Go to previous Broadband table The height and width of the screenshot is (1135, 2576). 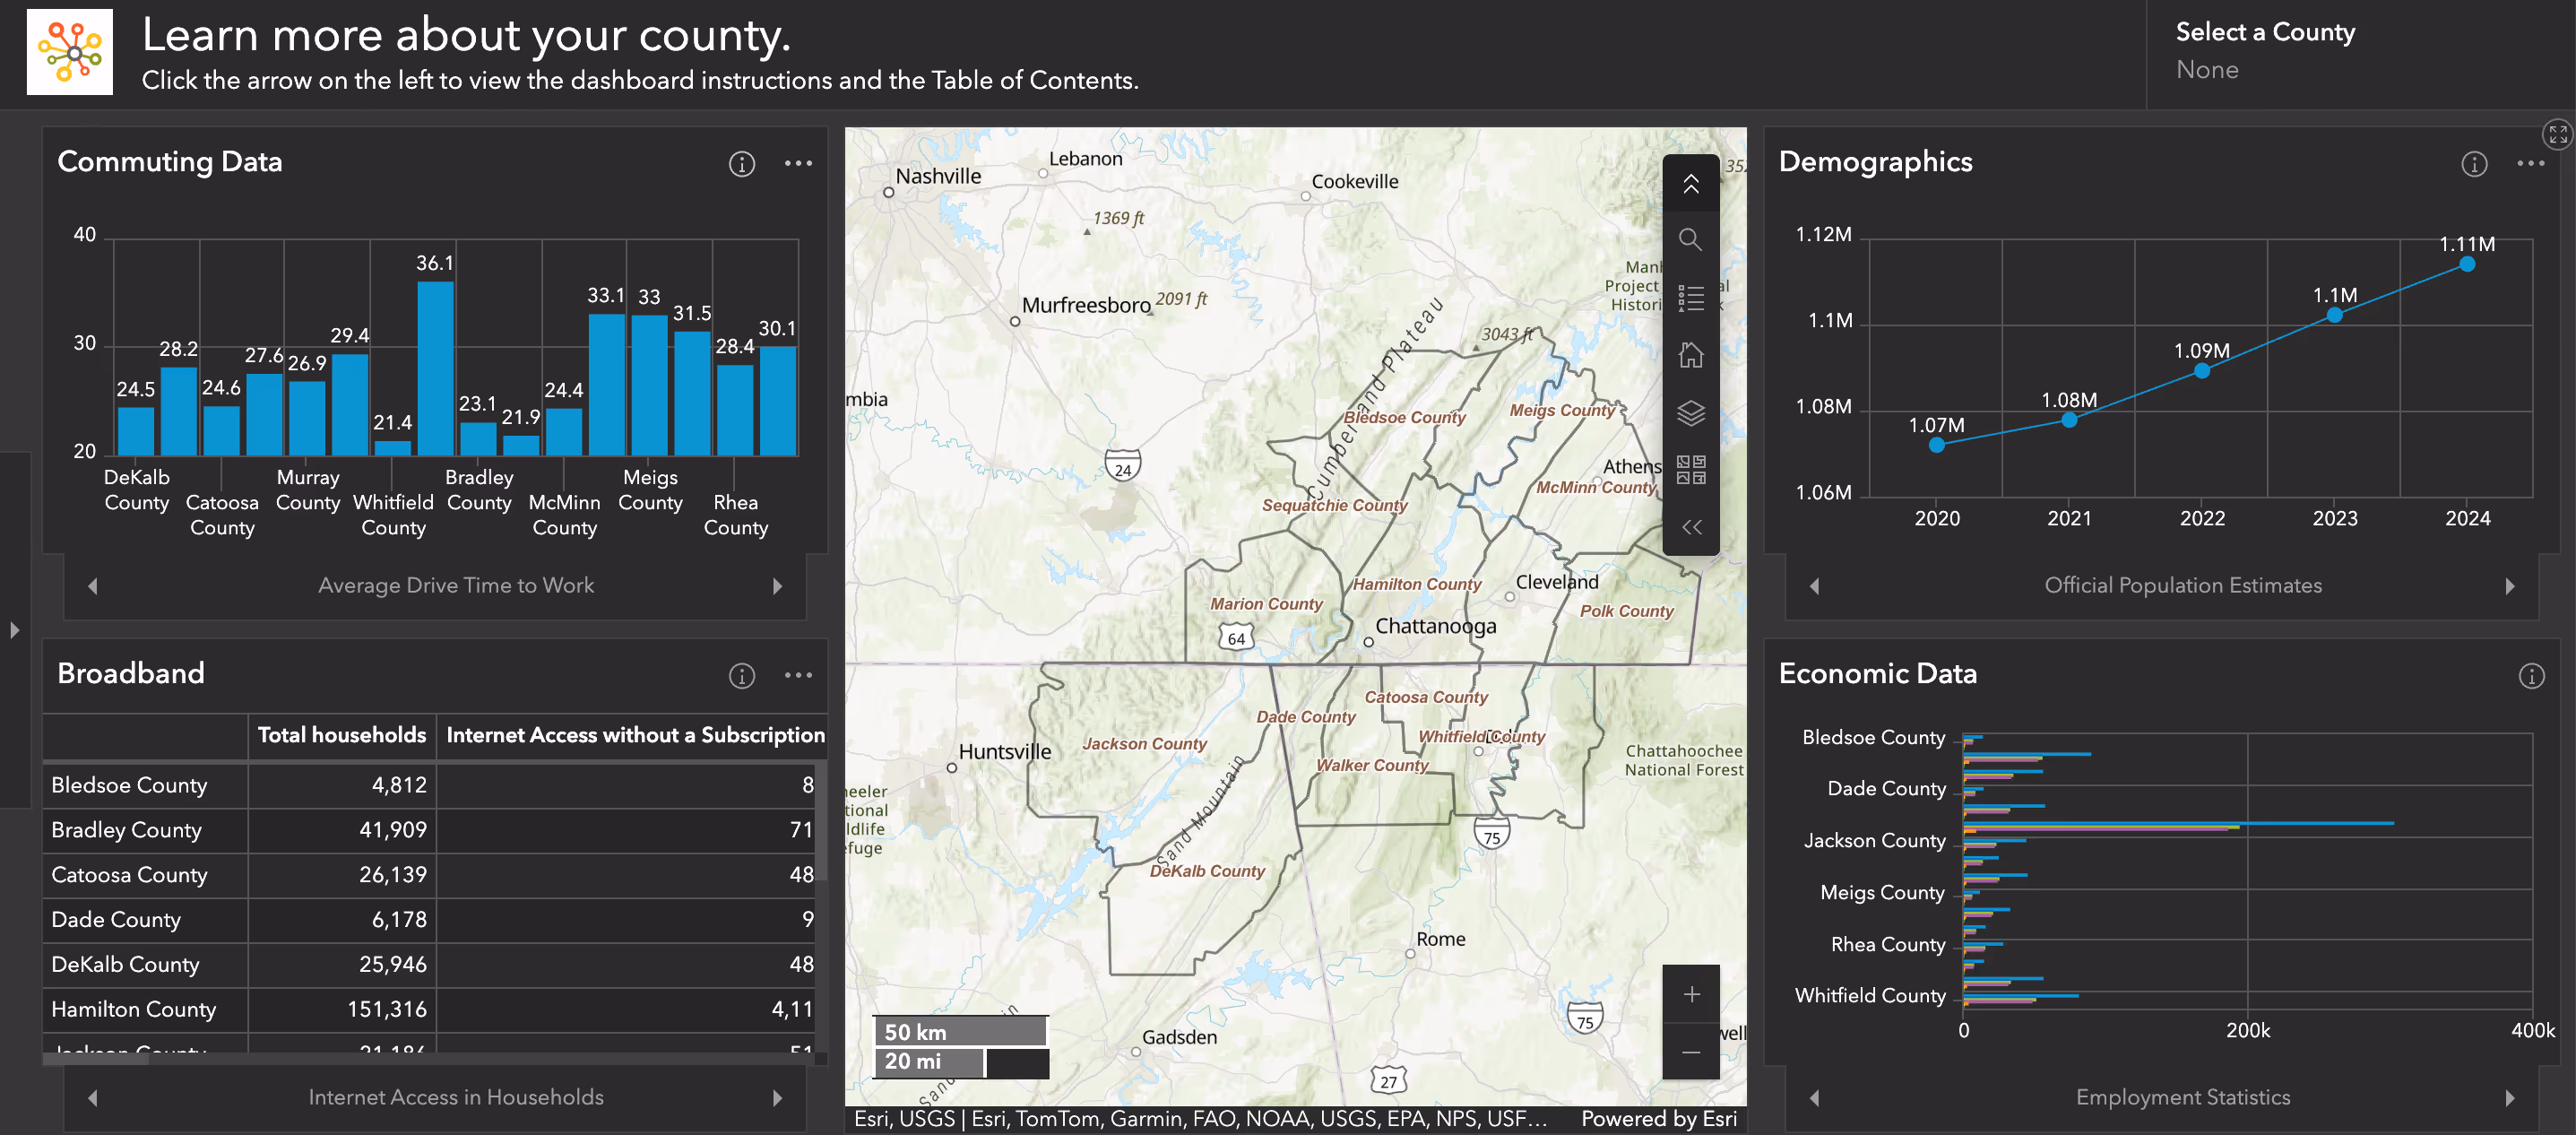pos(92,1098)
